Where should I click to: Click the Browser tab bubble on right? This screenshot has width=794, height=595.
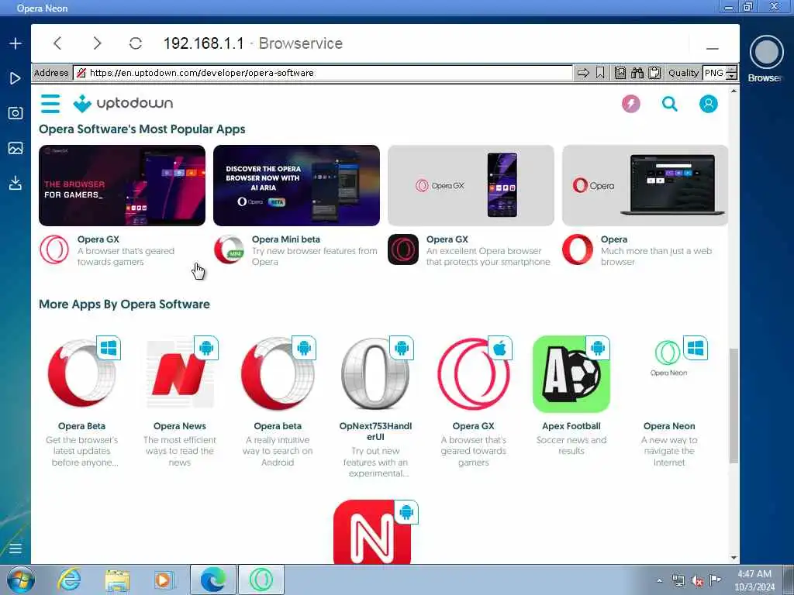(766, 52)
